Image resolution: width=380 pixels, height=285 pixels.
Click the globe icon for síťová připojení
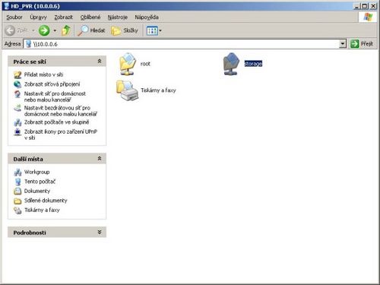pos(17,84)
